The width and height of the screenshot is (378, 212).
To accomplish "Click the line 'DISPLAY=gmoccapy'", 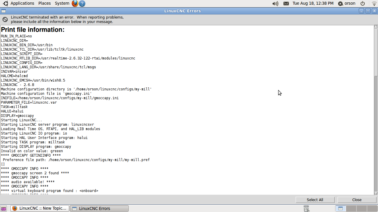I will (17, 116).
